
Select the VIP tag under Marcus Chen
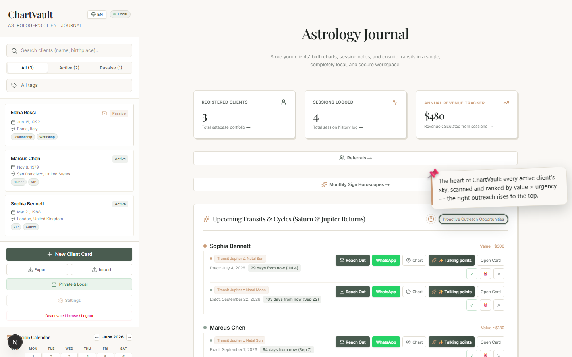[x=33, y=182]
